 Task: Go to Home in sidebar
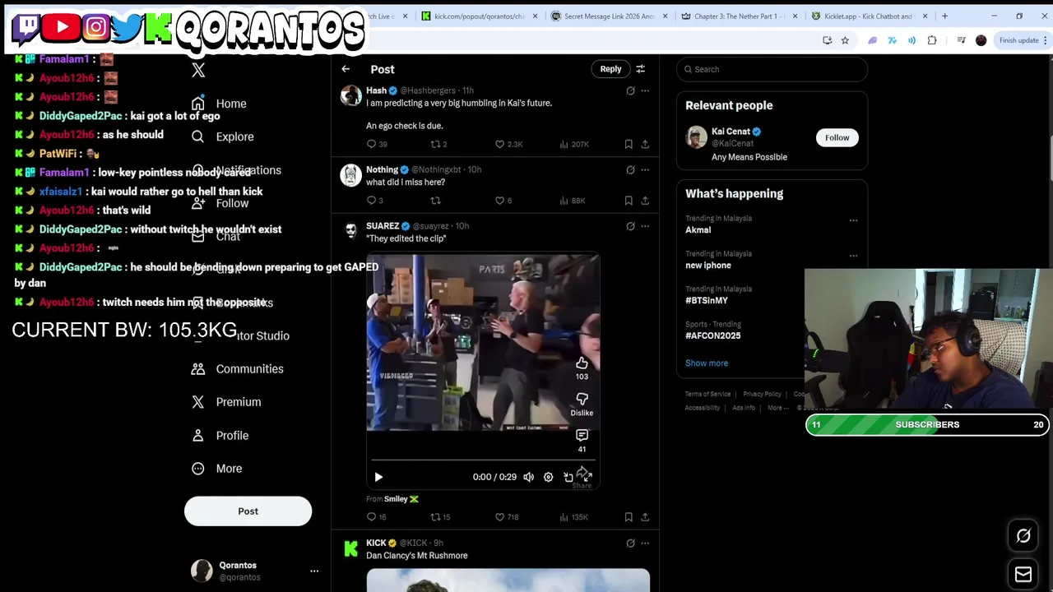(x=219, y=104)
